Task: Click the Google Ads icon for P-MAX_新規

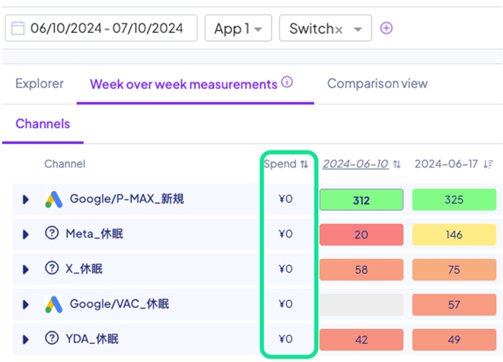Action: (53, 199)
